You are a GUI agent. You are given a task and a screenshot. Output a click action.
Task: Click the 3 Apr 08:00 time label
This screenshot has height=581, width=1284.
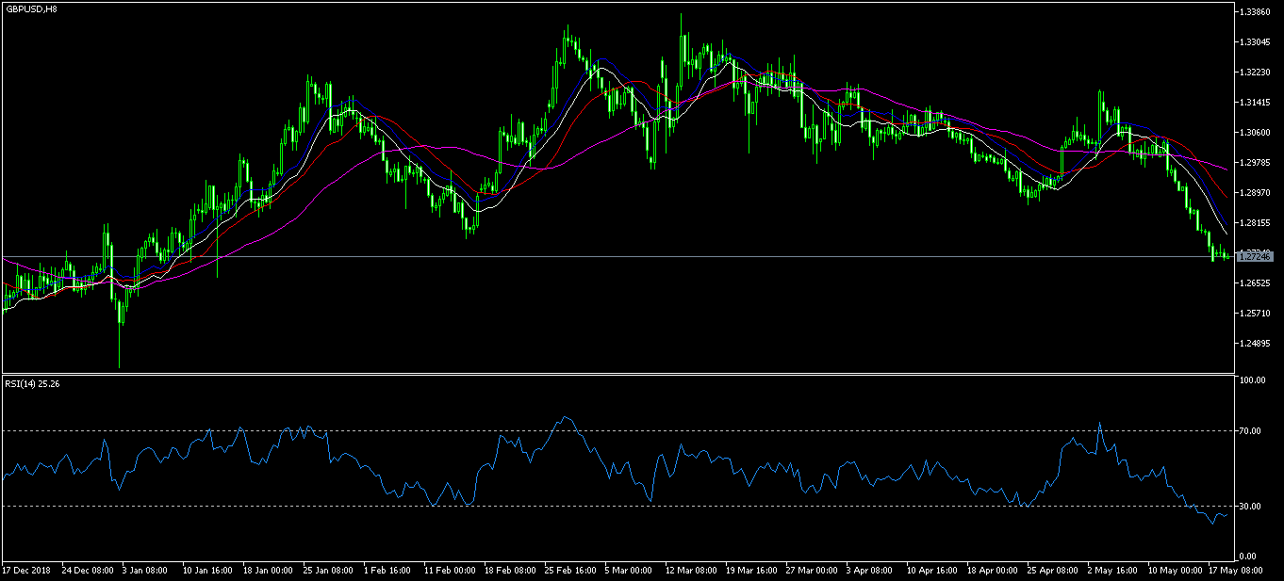pos(871,571)
